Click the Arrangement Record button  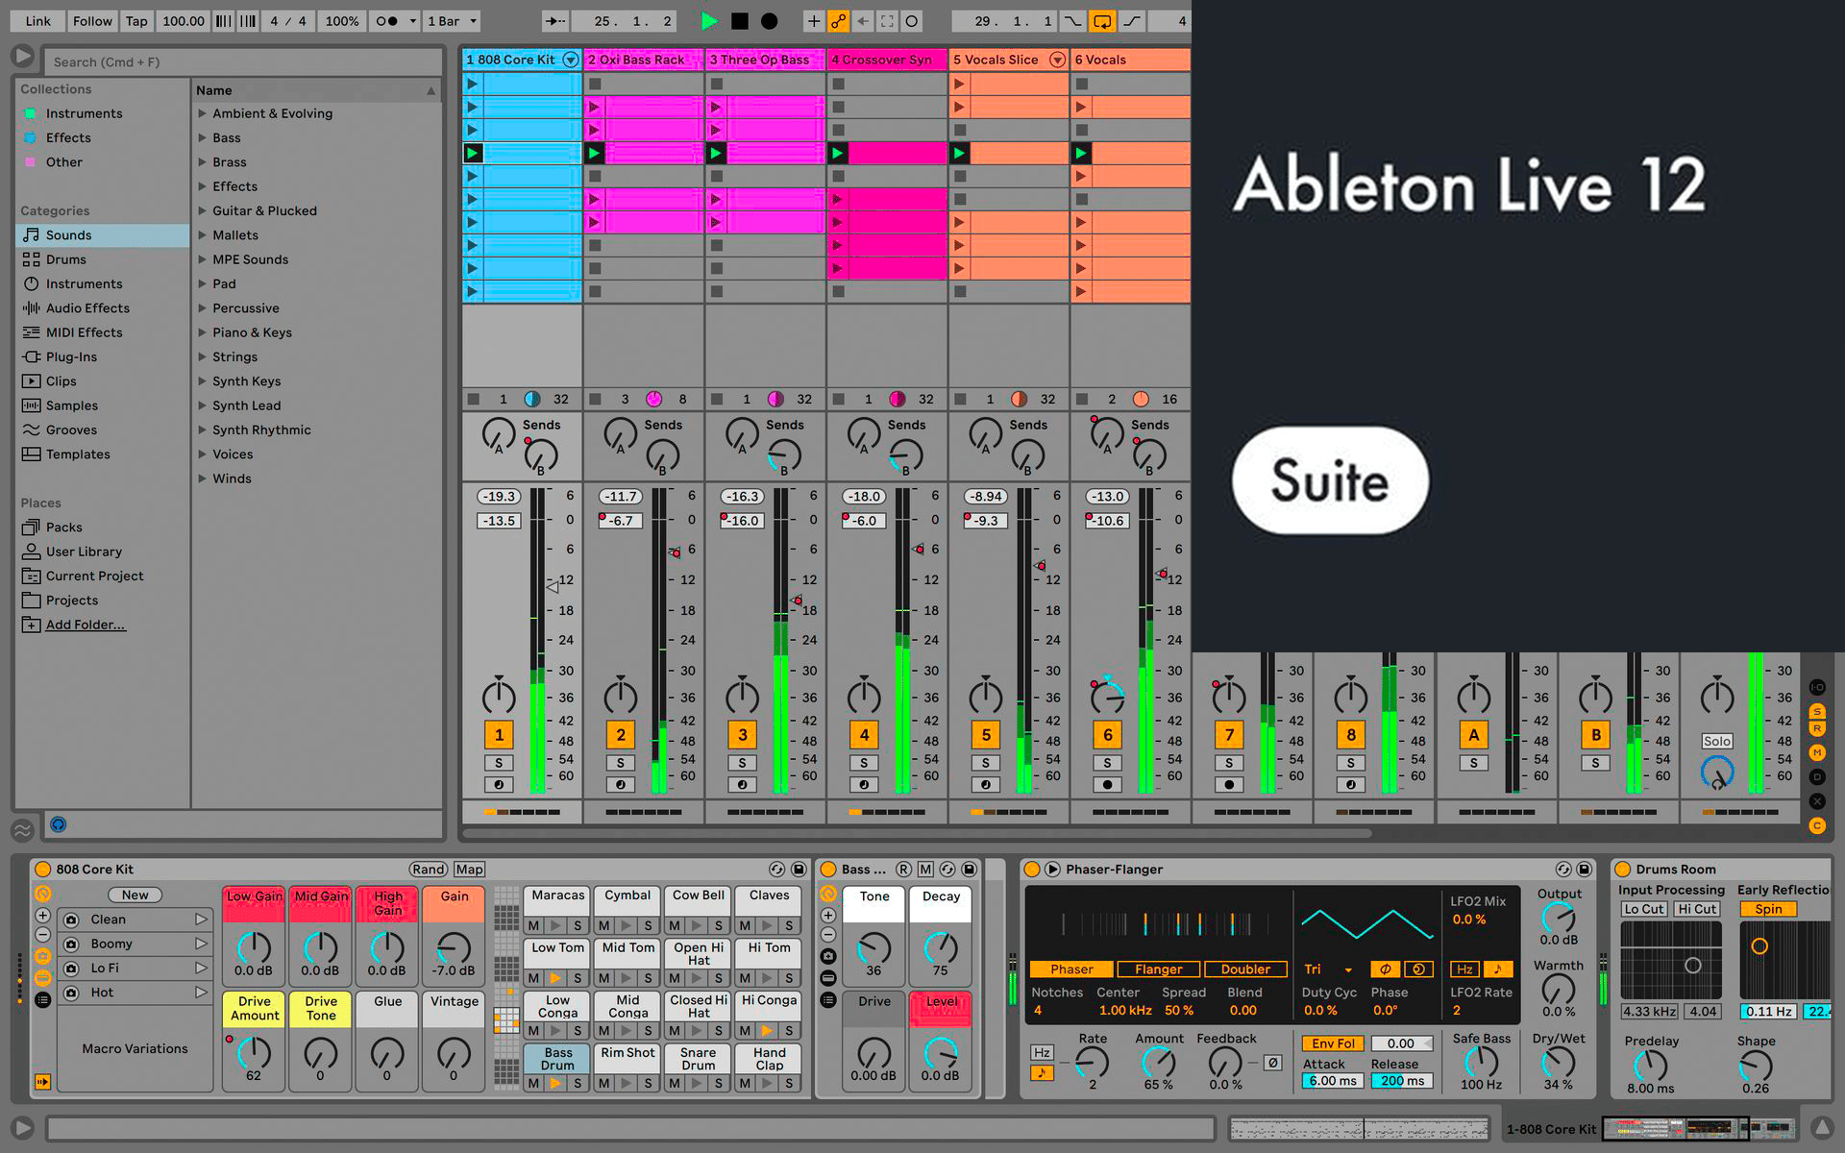770,21
